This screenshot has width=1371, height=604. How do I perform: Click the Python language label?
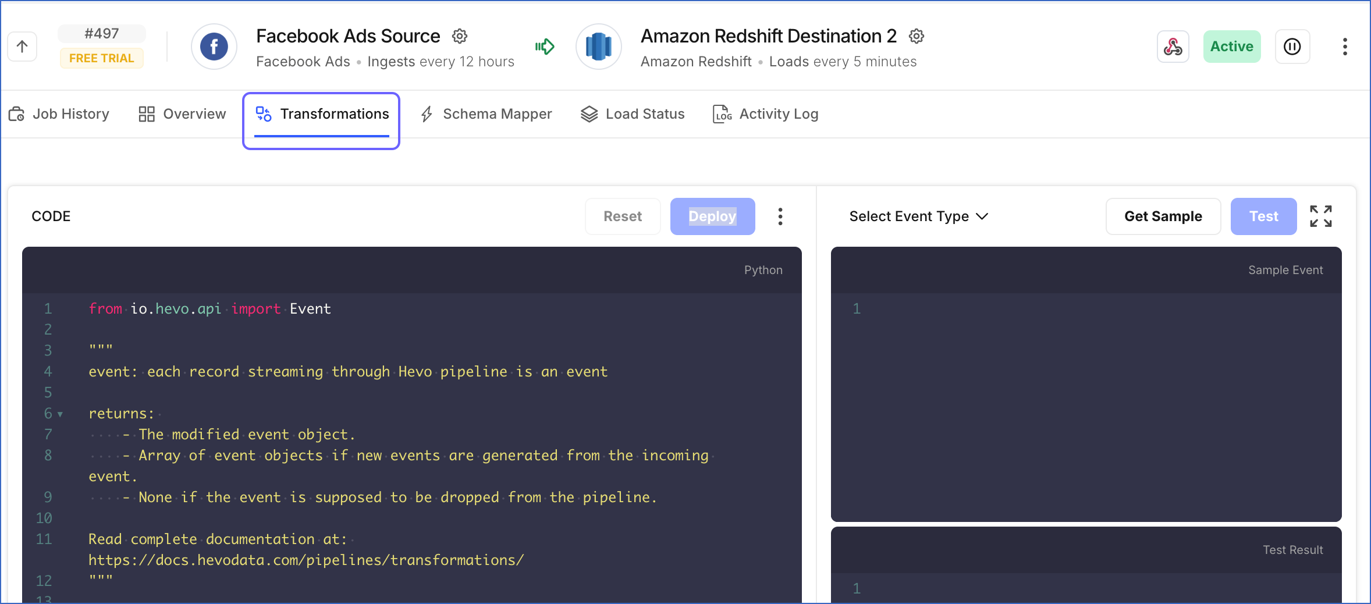coord(763,270)
